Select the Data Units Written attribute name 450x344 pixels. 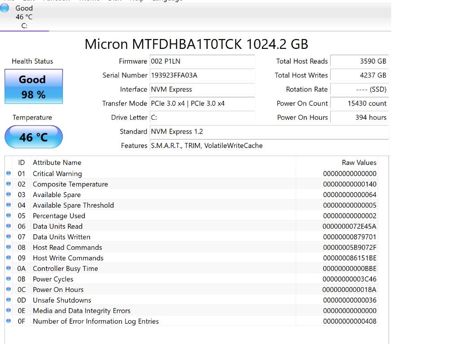[61, 237]
